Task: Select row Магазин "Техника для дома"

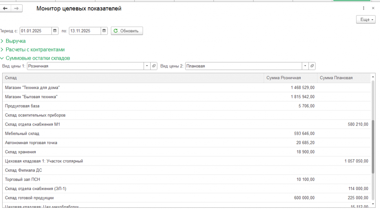Action: pos(187,87)
